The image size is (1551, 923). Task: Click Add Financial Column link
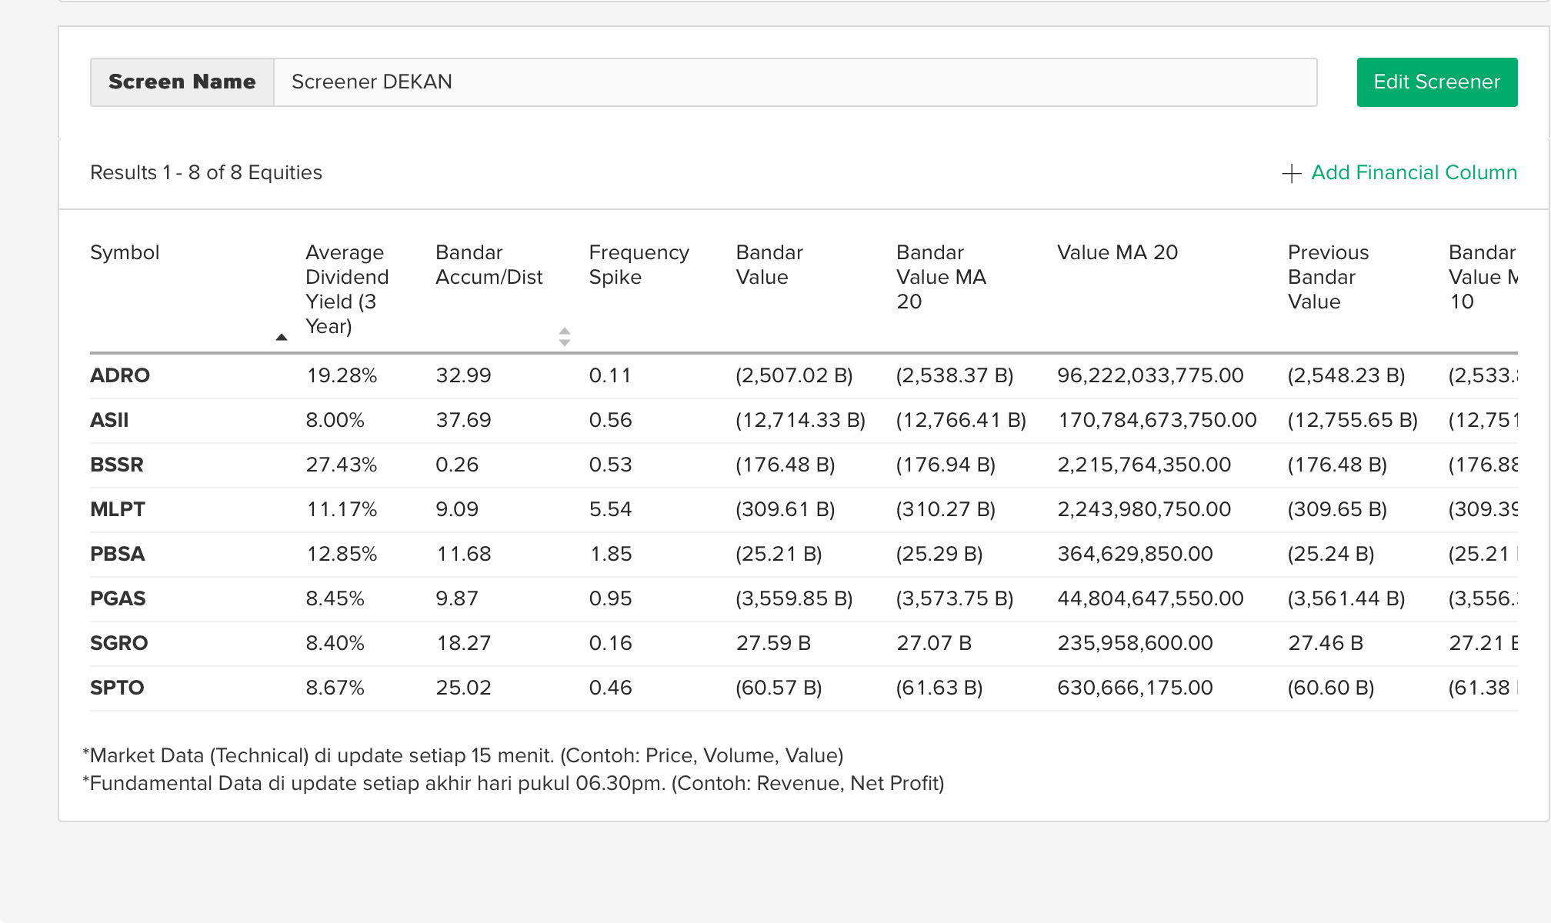click(x=1413, y=173)
